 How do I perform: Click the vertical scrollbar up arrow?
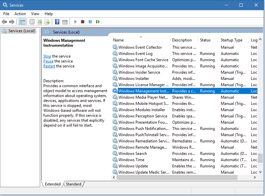[260, 39]
